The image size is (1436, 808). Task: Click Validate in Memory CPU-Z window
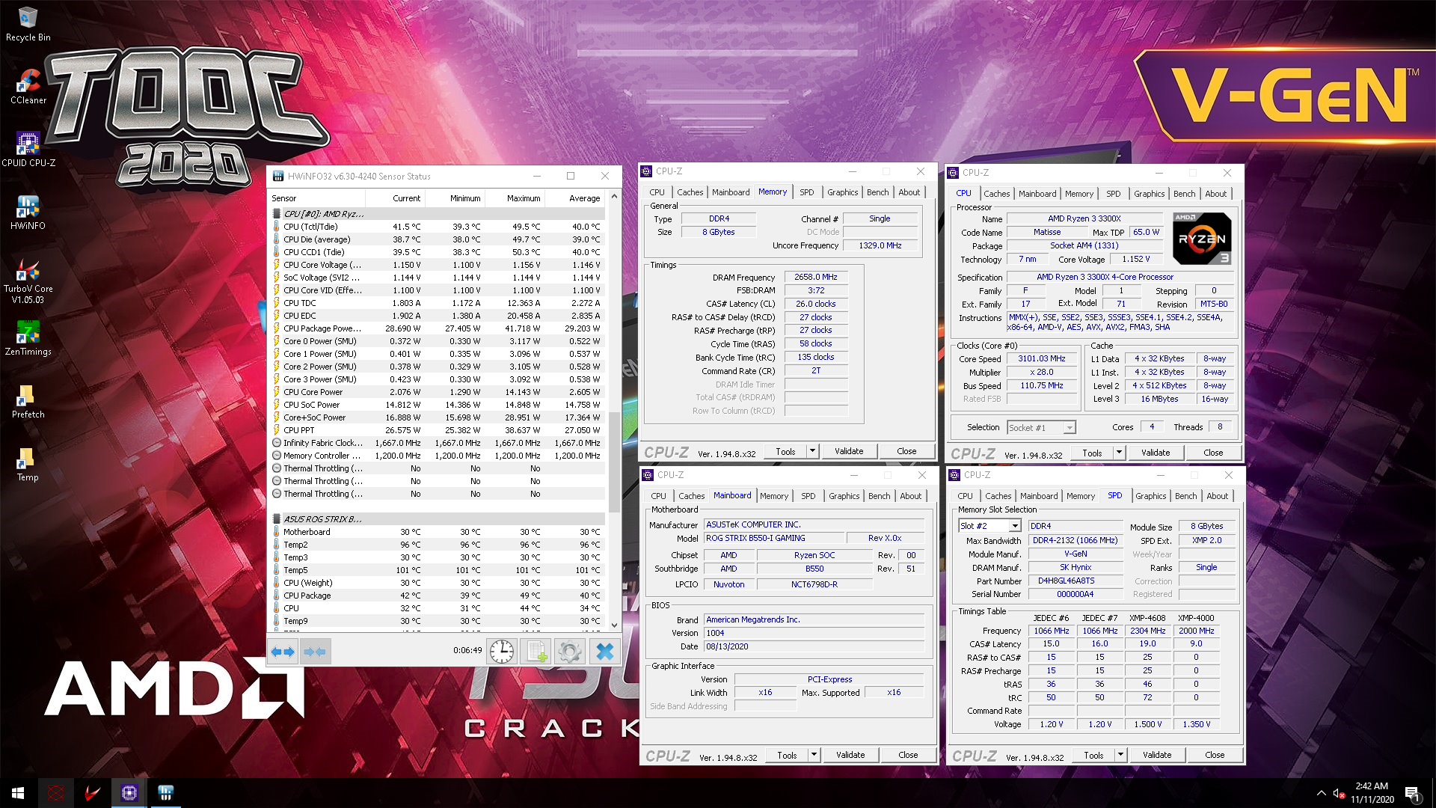click(849, 451)
